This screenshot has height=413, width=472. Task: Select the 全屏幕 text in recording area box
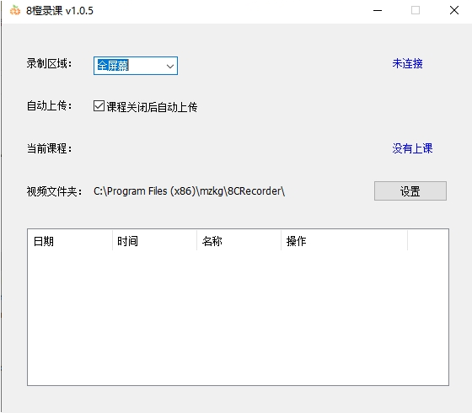click(x=113, y=66)
